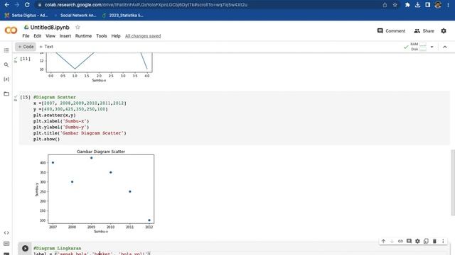455x255 pixels.
Task: Reload the Colab page
Action: (x=27, y=5)
